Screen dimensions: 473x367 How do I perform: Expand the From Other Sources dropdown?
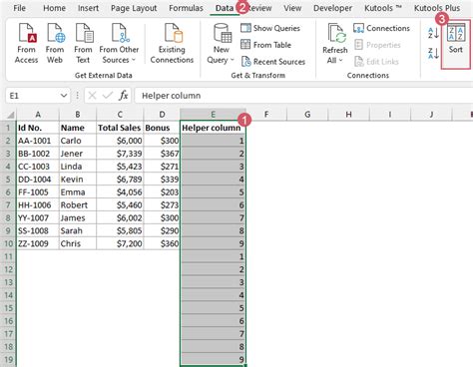pyautogui.click(x=119, y=43)
